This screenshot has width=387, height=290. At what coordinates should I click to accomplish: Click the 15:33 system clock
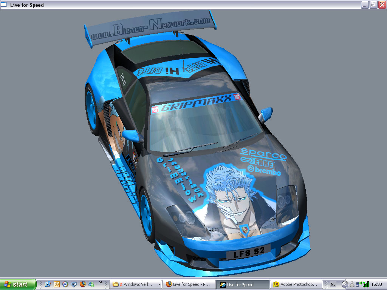click(x=377, y=284)
